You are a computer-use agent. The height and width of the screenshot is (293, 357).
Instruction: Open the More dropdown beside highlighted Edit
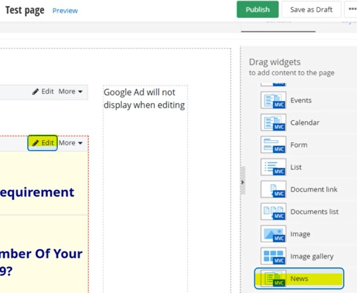tap(70, 143)
